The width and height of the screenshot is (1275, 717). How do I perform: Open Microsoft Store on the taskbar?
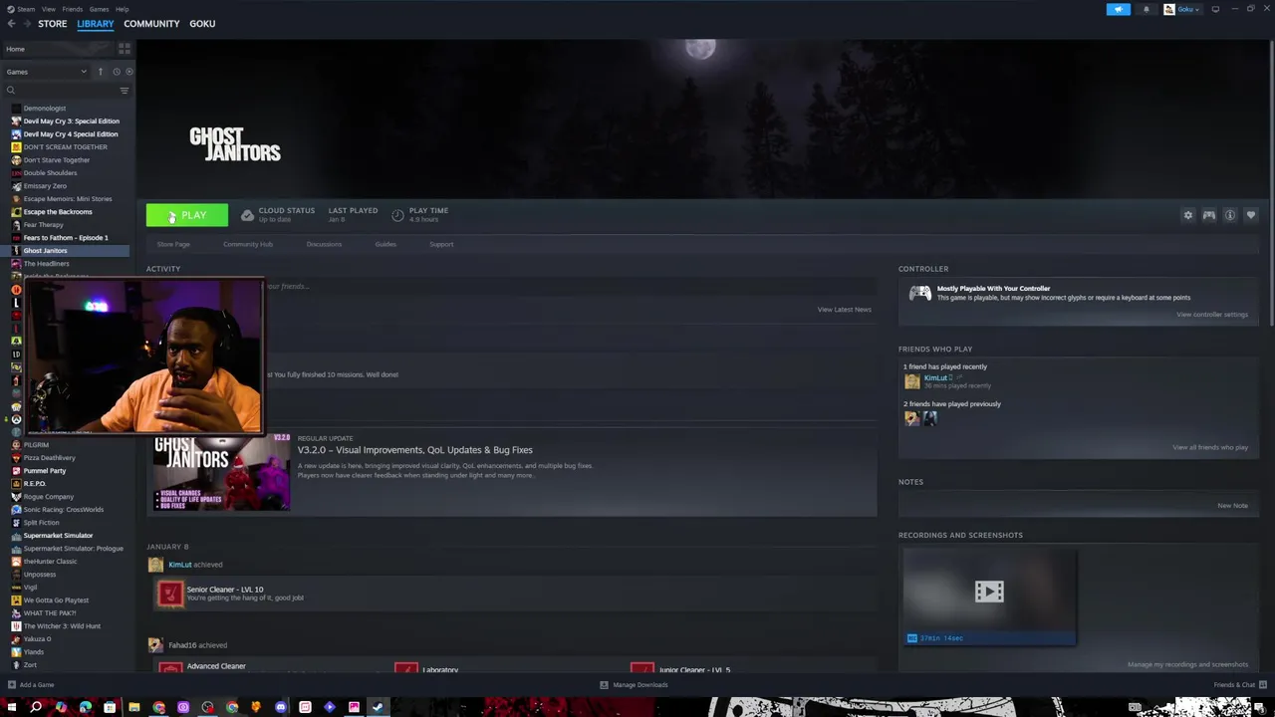(x=110, y=707)
